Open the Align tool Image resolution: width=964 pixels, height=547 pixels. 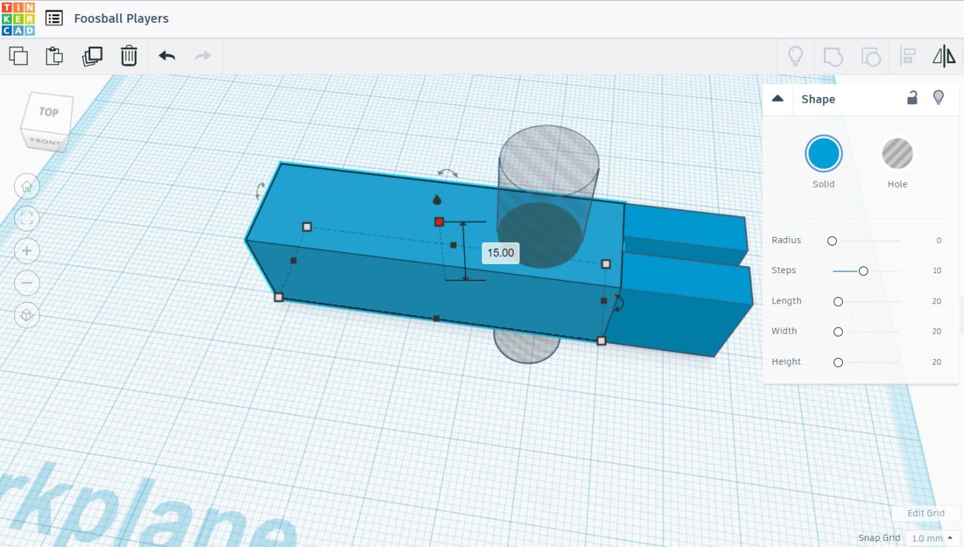[x=908, y=57]
